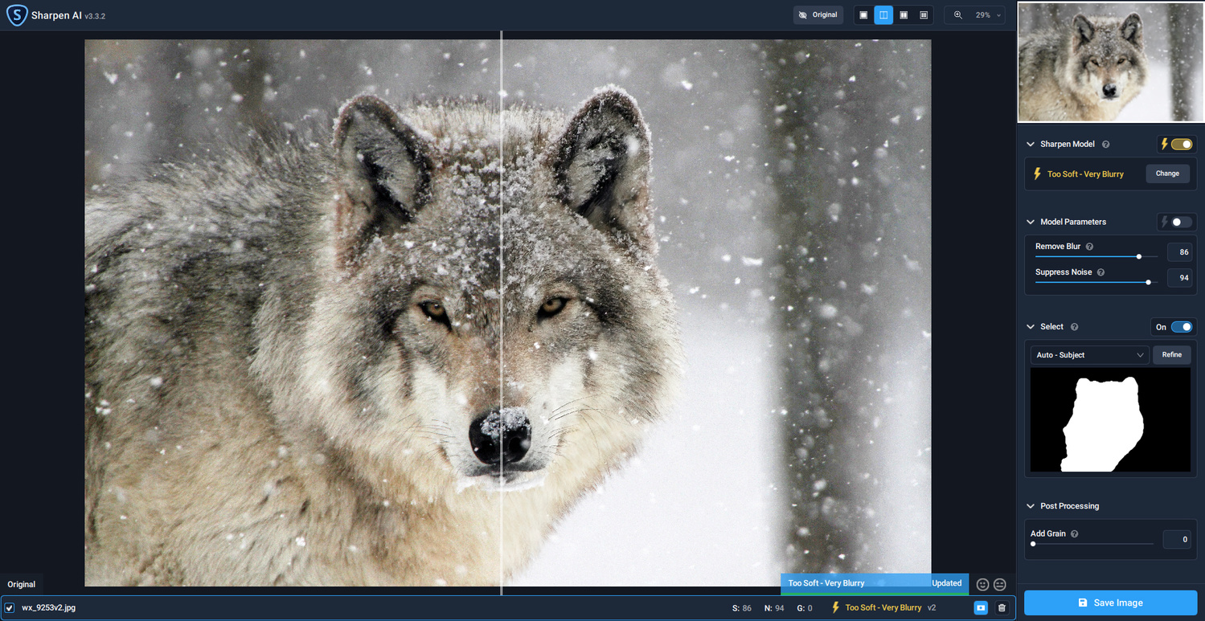Collapse the Select section
The image size is (1205, 621).
1031,327
